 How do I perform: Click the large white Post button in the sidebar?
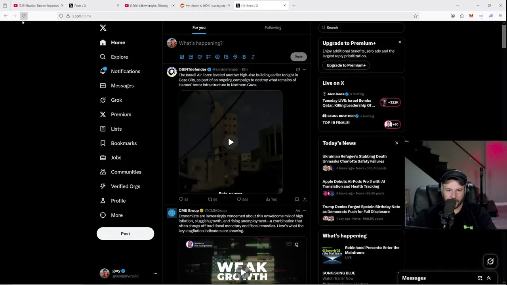click(x=125, y=234)
